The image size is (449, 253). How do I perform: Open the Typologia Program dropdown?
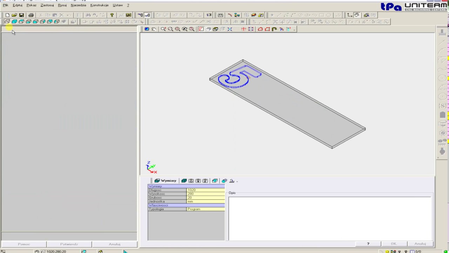pos(206,209)
